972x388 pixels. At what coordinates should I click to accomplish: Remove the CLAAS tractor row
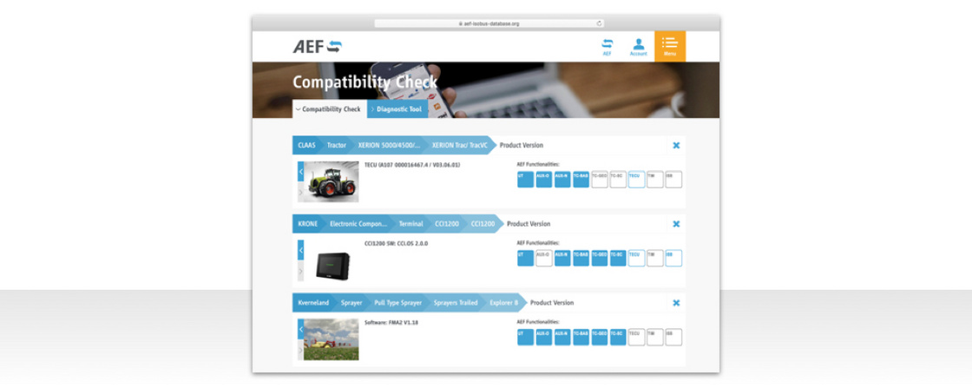676,145
